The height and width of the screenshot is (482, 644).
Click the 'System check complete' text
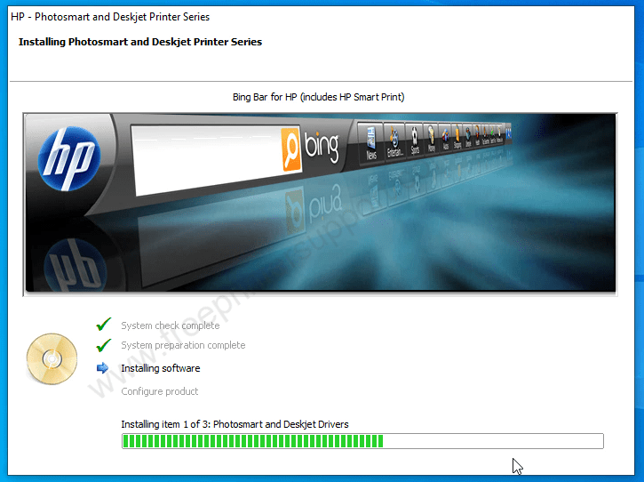pos(170,325)
